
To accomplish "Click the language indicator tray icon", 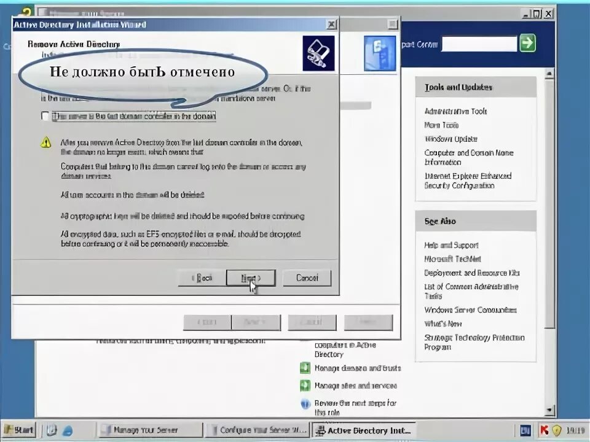I will pyautogui.click(x=526, y=430).
